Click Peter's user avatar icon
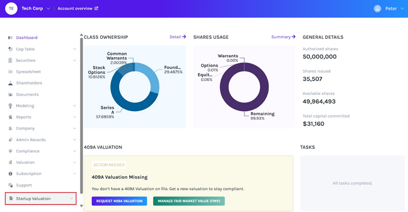This screenshot has height=212, width=408. [x=377, y=9]
